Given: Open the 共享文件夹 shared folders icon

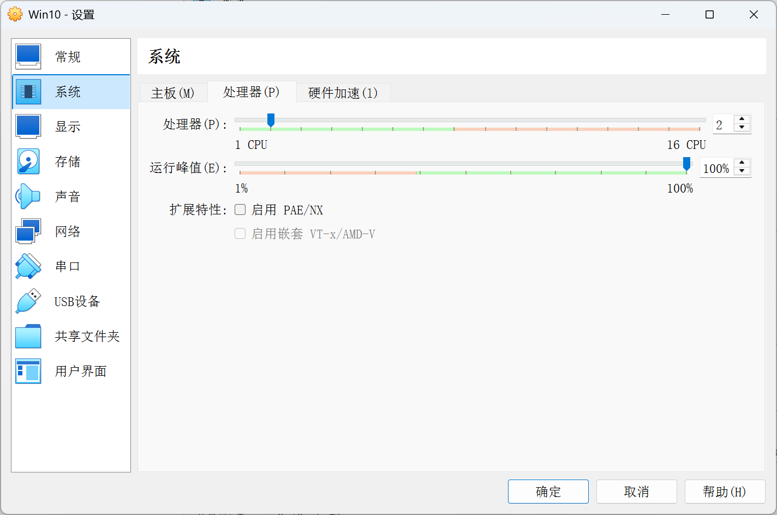Looking at the screenshot, I should click(x=28, y=336).
